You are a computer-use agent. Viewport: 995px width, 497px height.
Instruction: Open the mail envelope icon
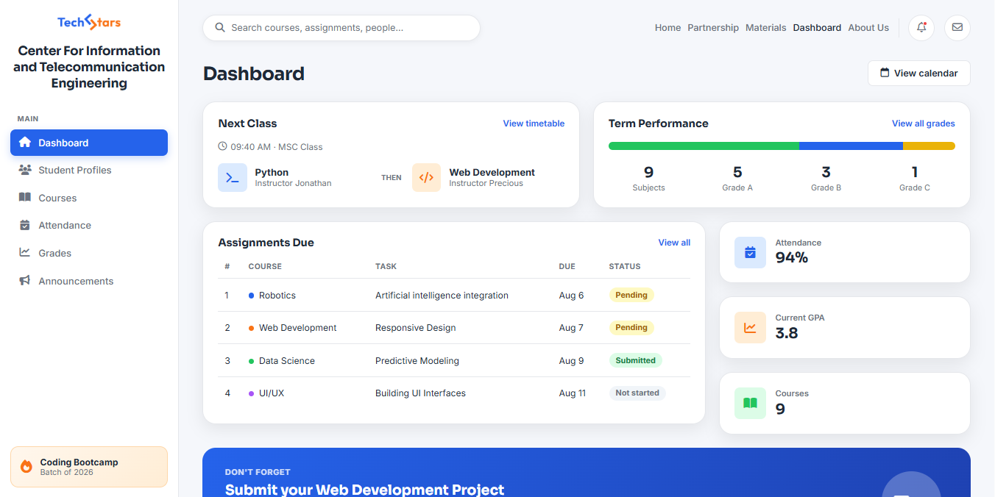957,28
